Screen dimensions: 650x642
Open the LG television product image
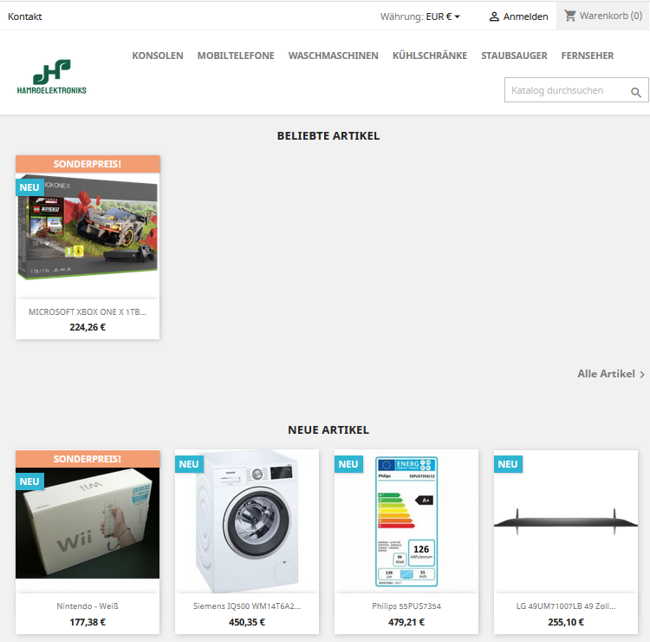[566, 522]
